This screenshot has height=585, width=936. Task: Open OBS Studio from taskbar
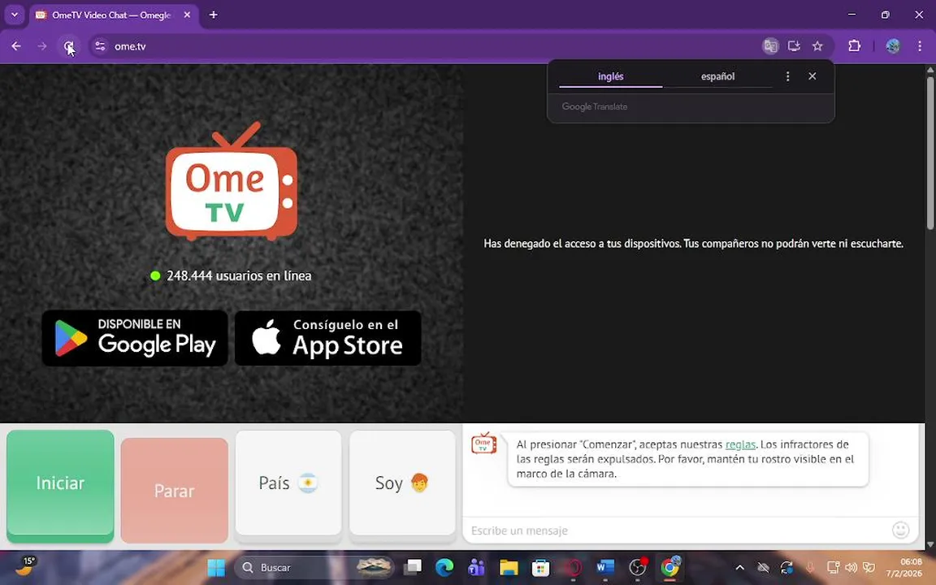[638, 567]
